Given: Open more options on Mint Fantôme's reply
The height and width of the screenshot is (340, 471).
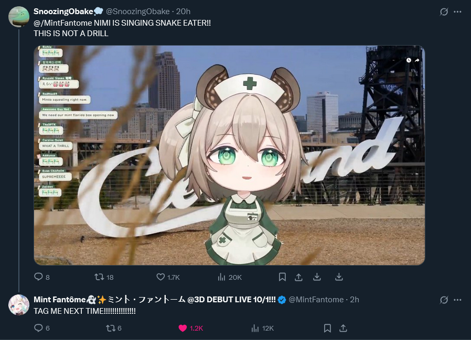Looking at the screenshot, I should (457, 300).
